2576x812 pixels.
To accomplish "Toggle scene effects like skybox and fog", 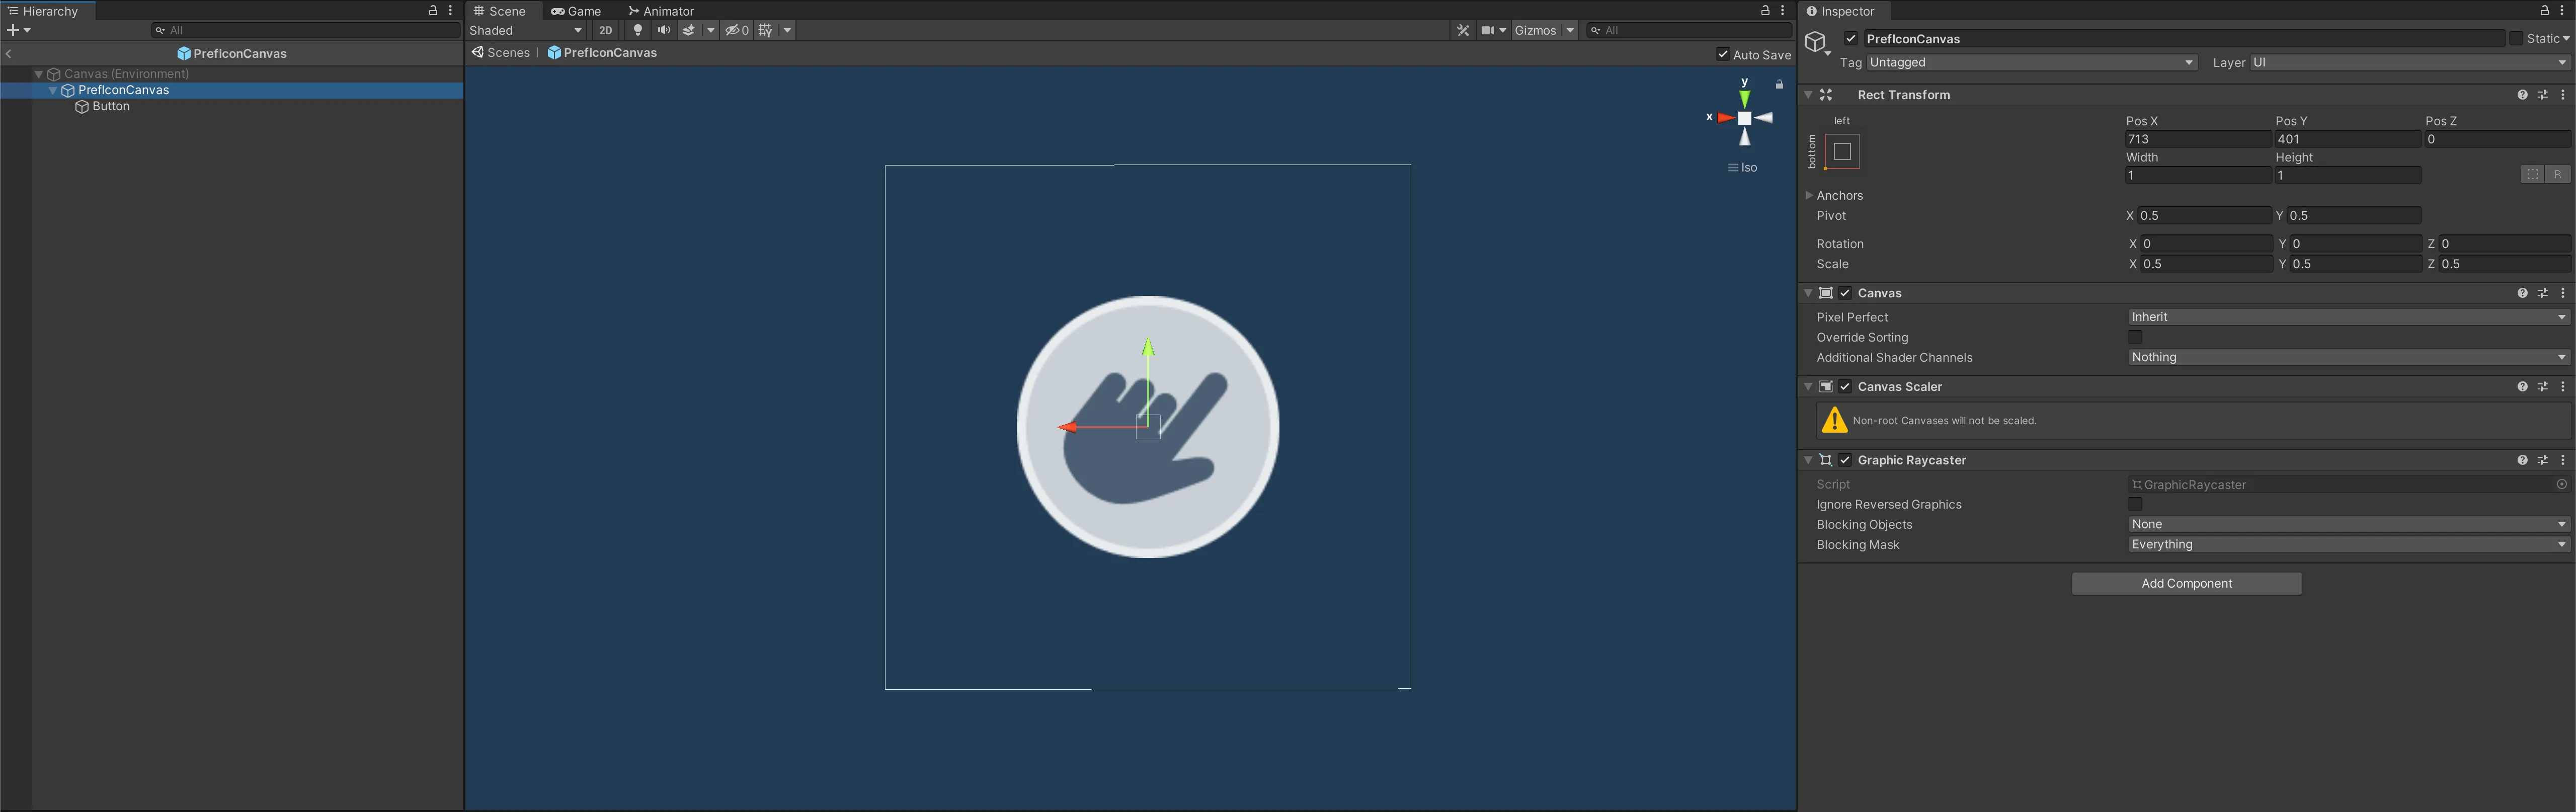I will pos(689,30).
